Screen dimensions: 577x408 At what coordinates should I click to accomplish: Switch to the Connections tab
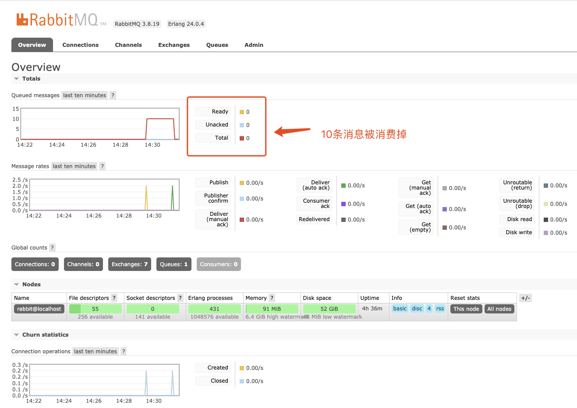tap(81, 45)
